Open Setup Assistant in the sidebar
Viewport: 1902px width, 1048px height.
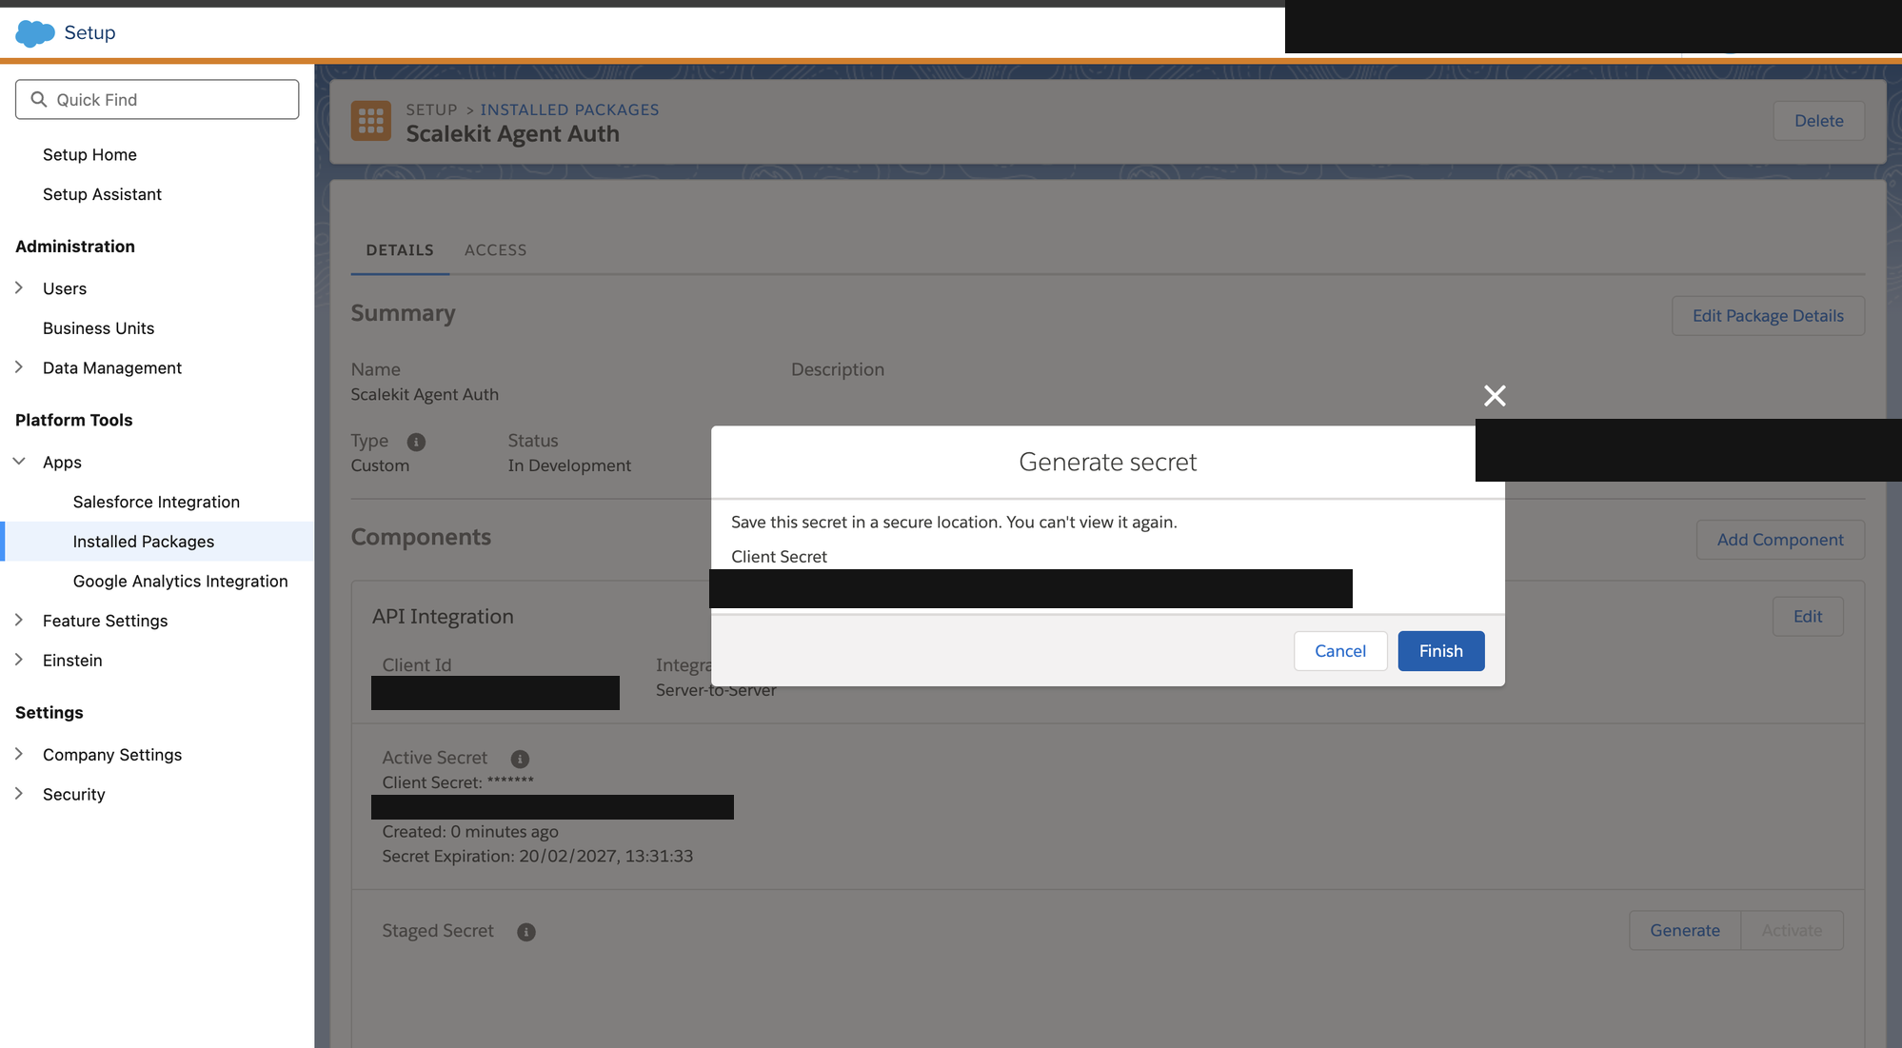102,194
